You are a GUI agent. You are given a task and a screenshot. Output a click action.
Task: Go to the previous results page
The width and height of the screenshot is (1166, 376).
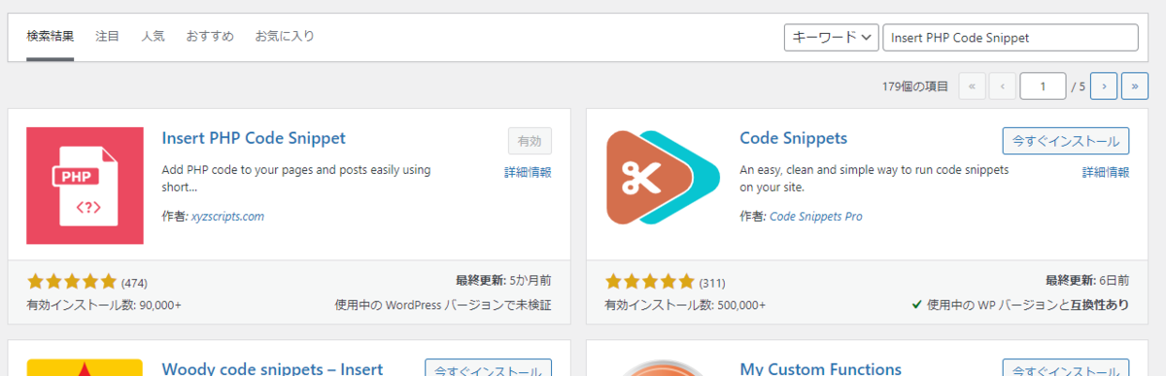pos(1003,86)
